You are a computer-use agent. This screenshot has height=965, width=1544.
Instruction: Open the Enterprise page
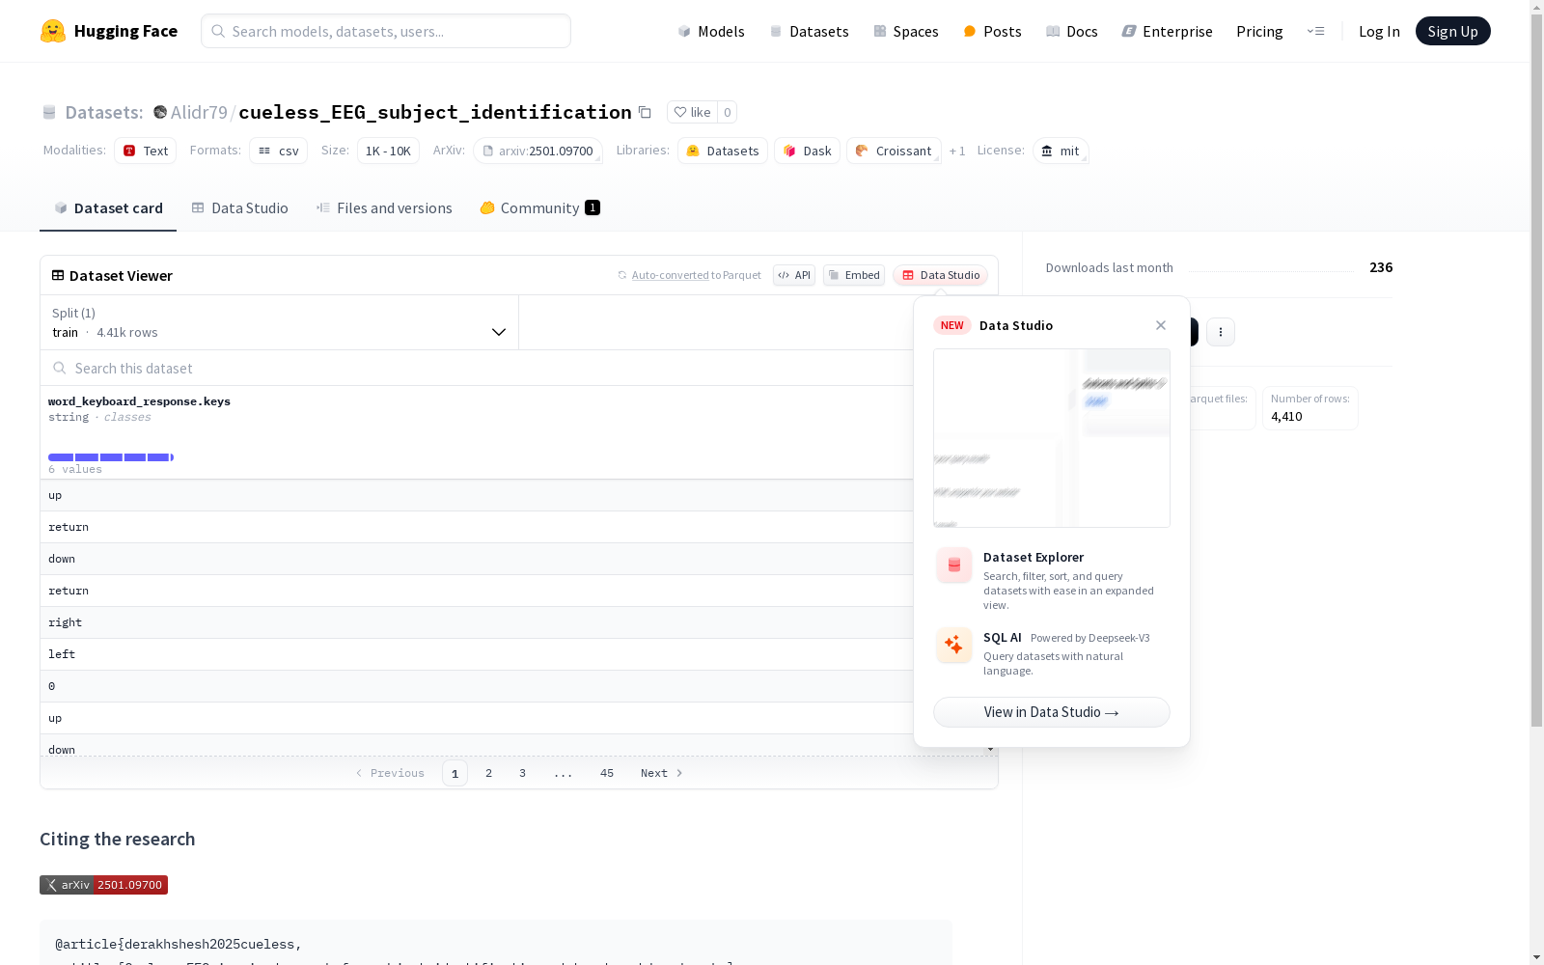[x=1167, y=31]
